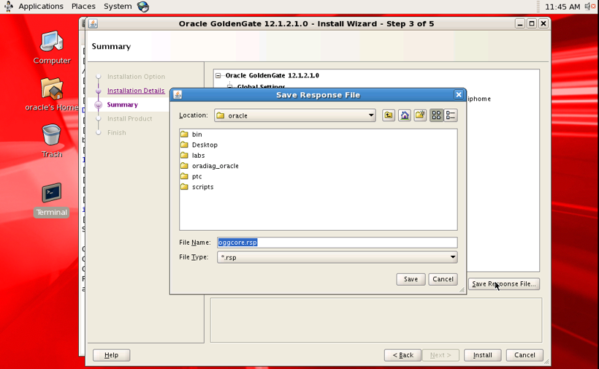
Task: Cancel the Save Response File dialog
Action: click(443, 279)
